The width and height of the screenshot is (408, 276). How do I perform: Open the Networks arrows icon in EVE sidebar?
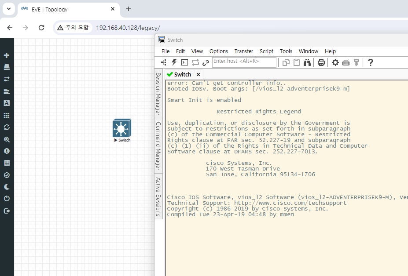coord(7,79)
